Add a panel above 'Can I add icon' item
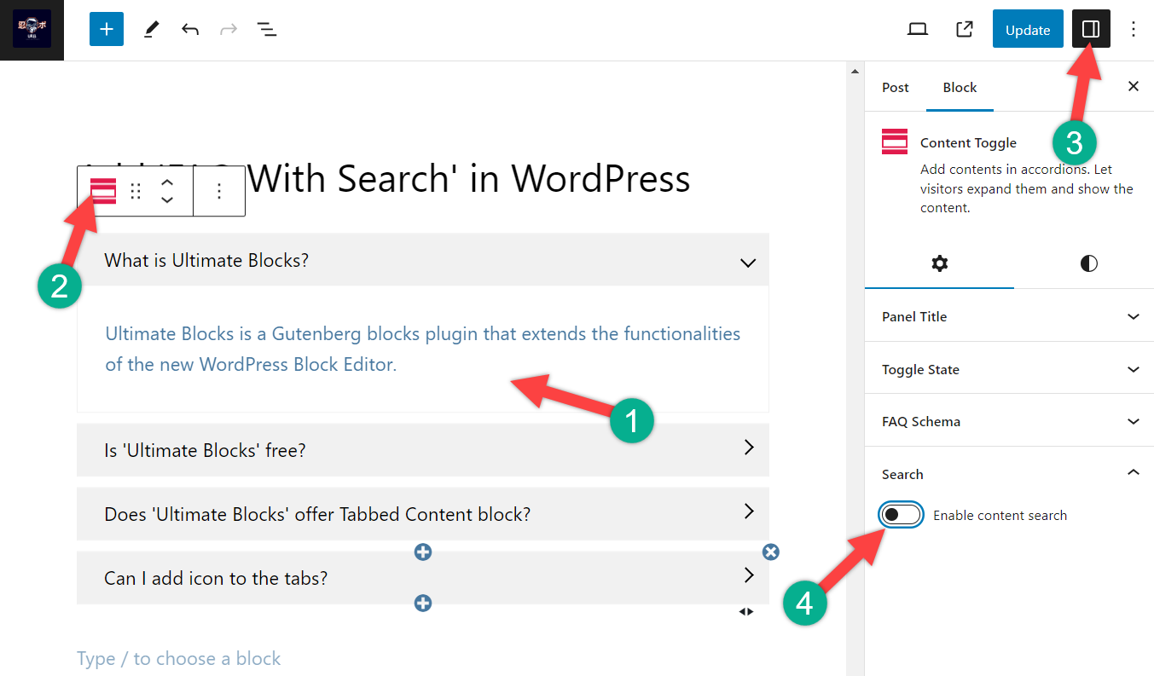This screenshot has height=676, width=1154. pyautogui.click(x=423, y=552)
